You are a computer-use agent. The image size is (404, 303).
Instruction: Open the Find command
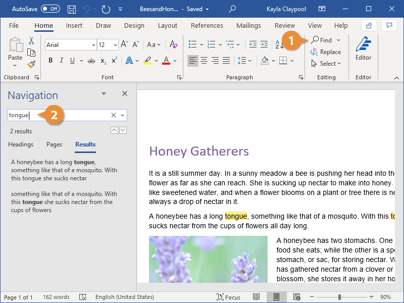(x=322, y=40)
